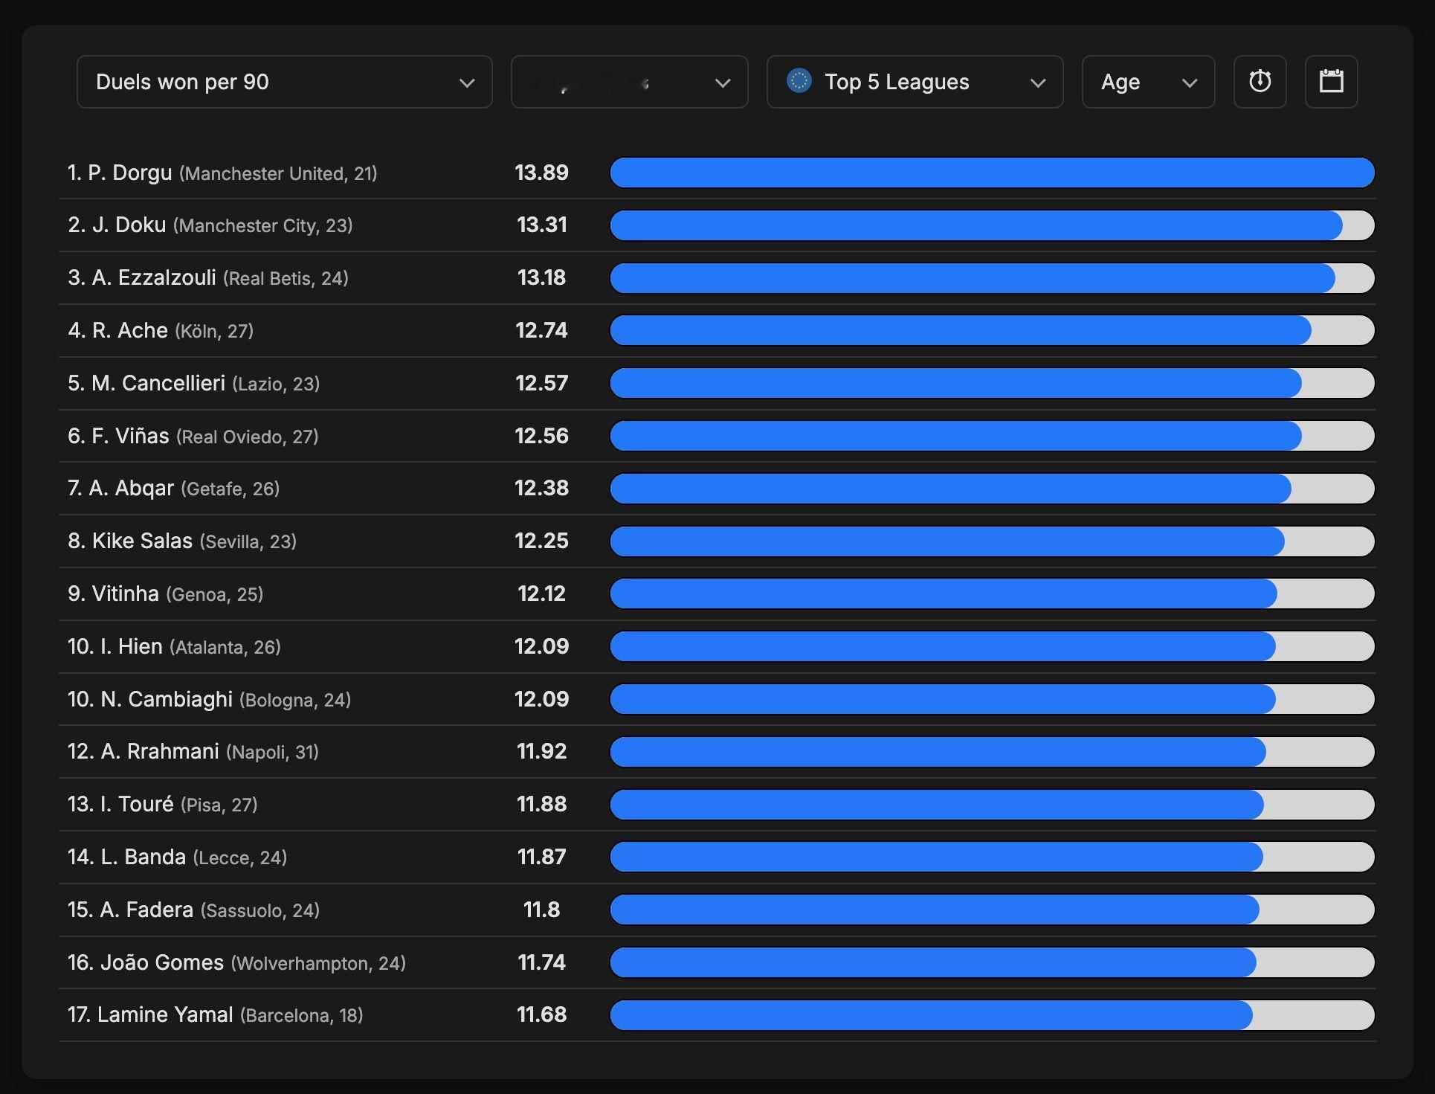Click Vitinha's Genoa row
Viewport: 1435px width, 1094px height.
pos(165,594)
